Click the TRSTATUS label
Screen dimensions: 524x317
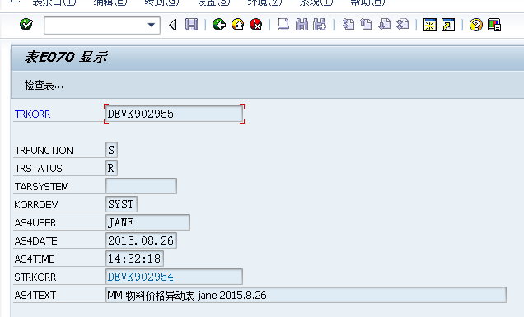(38, 168)
